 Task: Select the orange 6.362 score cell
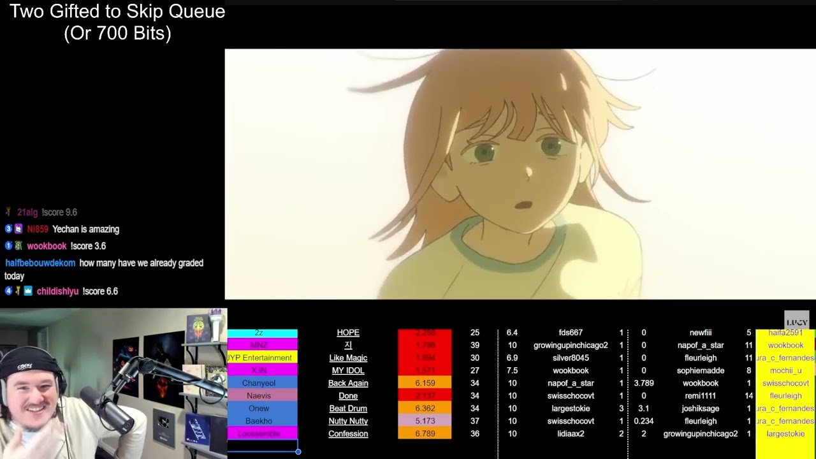pos(425,409)
